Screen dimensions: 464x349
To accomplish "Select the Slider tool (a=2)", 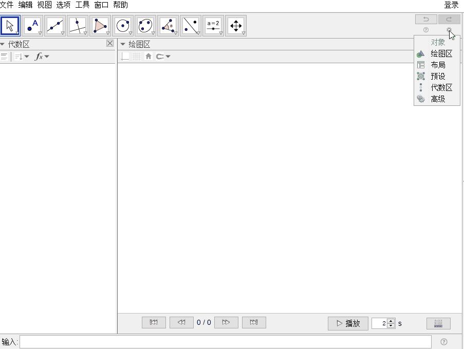I will 213,25.
